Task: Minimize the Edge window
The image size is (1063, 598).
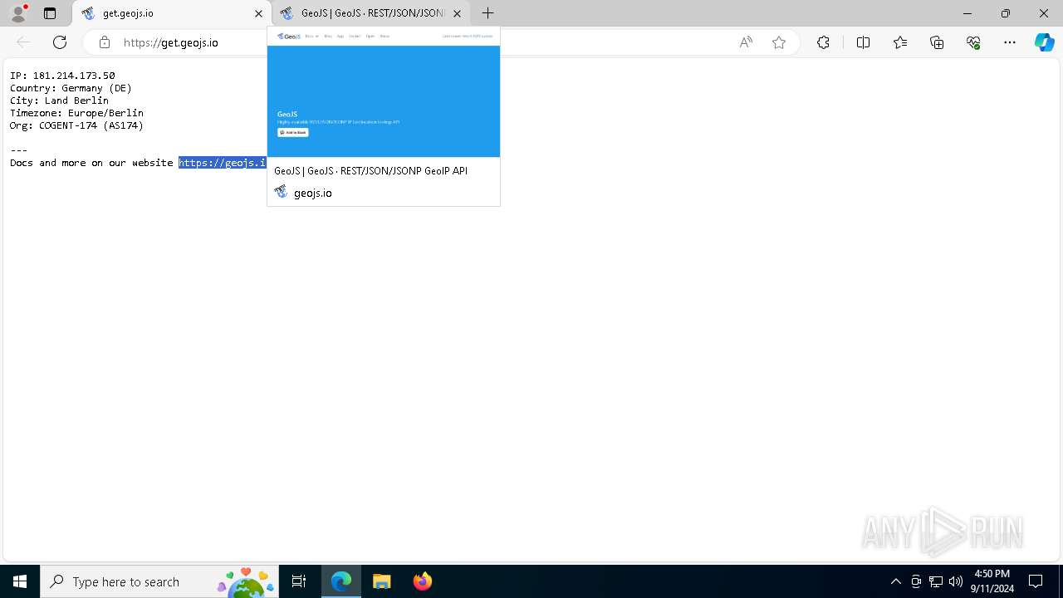Action: point(967,13)
